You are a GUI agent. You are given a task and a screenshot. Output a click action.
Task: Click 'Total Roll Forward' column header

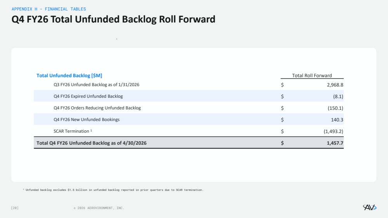click(312, 75)
